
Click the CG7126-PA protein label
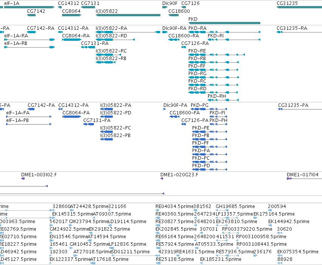point(195,120)
